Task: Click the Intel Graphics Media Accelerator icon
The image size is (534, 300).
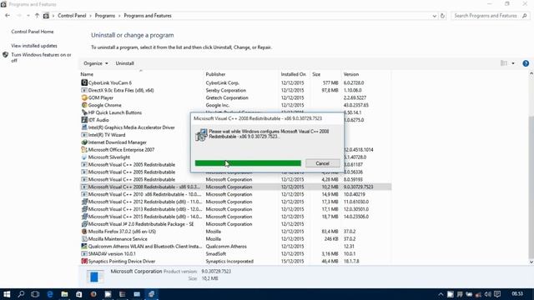Action: (84, 127)
